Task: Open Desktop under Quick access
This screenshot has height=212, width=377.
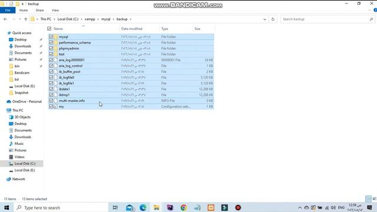Action: 21,39
